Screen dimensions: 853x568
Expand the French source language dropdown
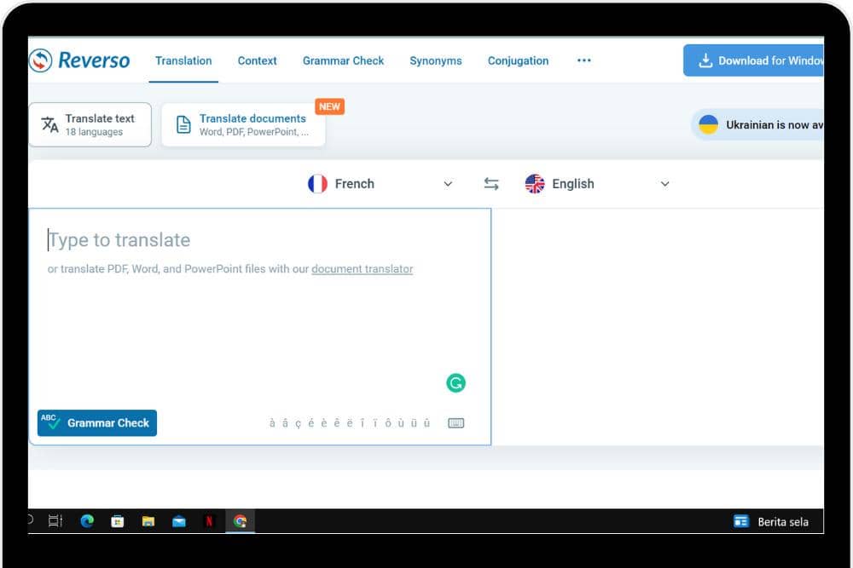[448, 184]
